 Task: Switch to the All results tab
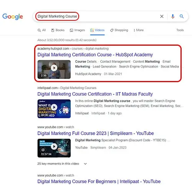pos(42,30)
